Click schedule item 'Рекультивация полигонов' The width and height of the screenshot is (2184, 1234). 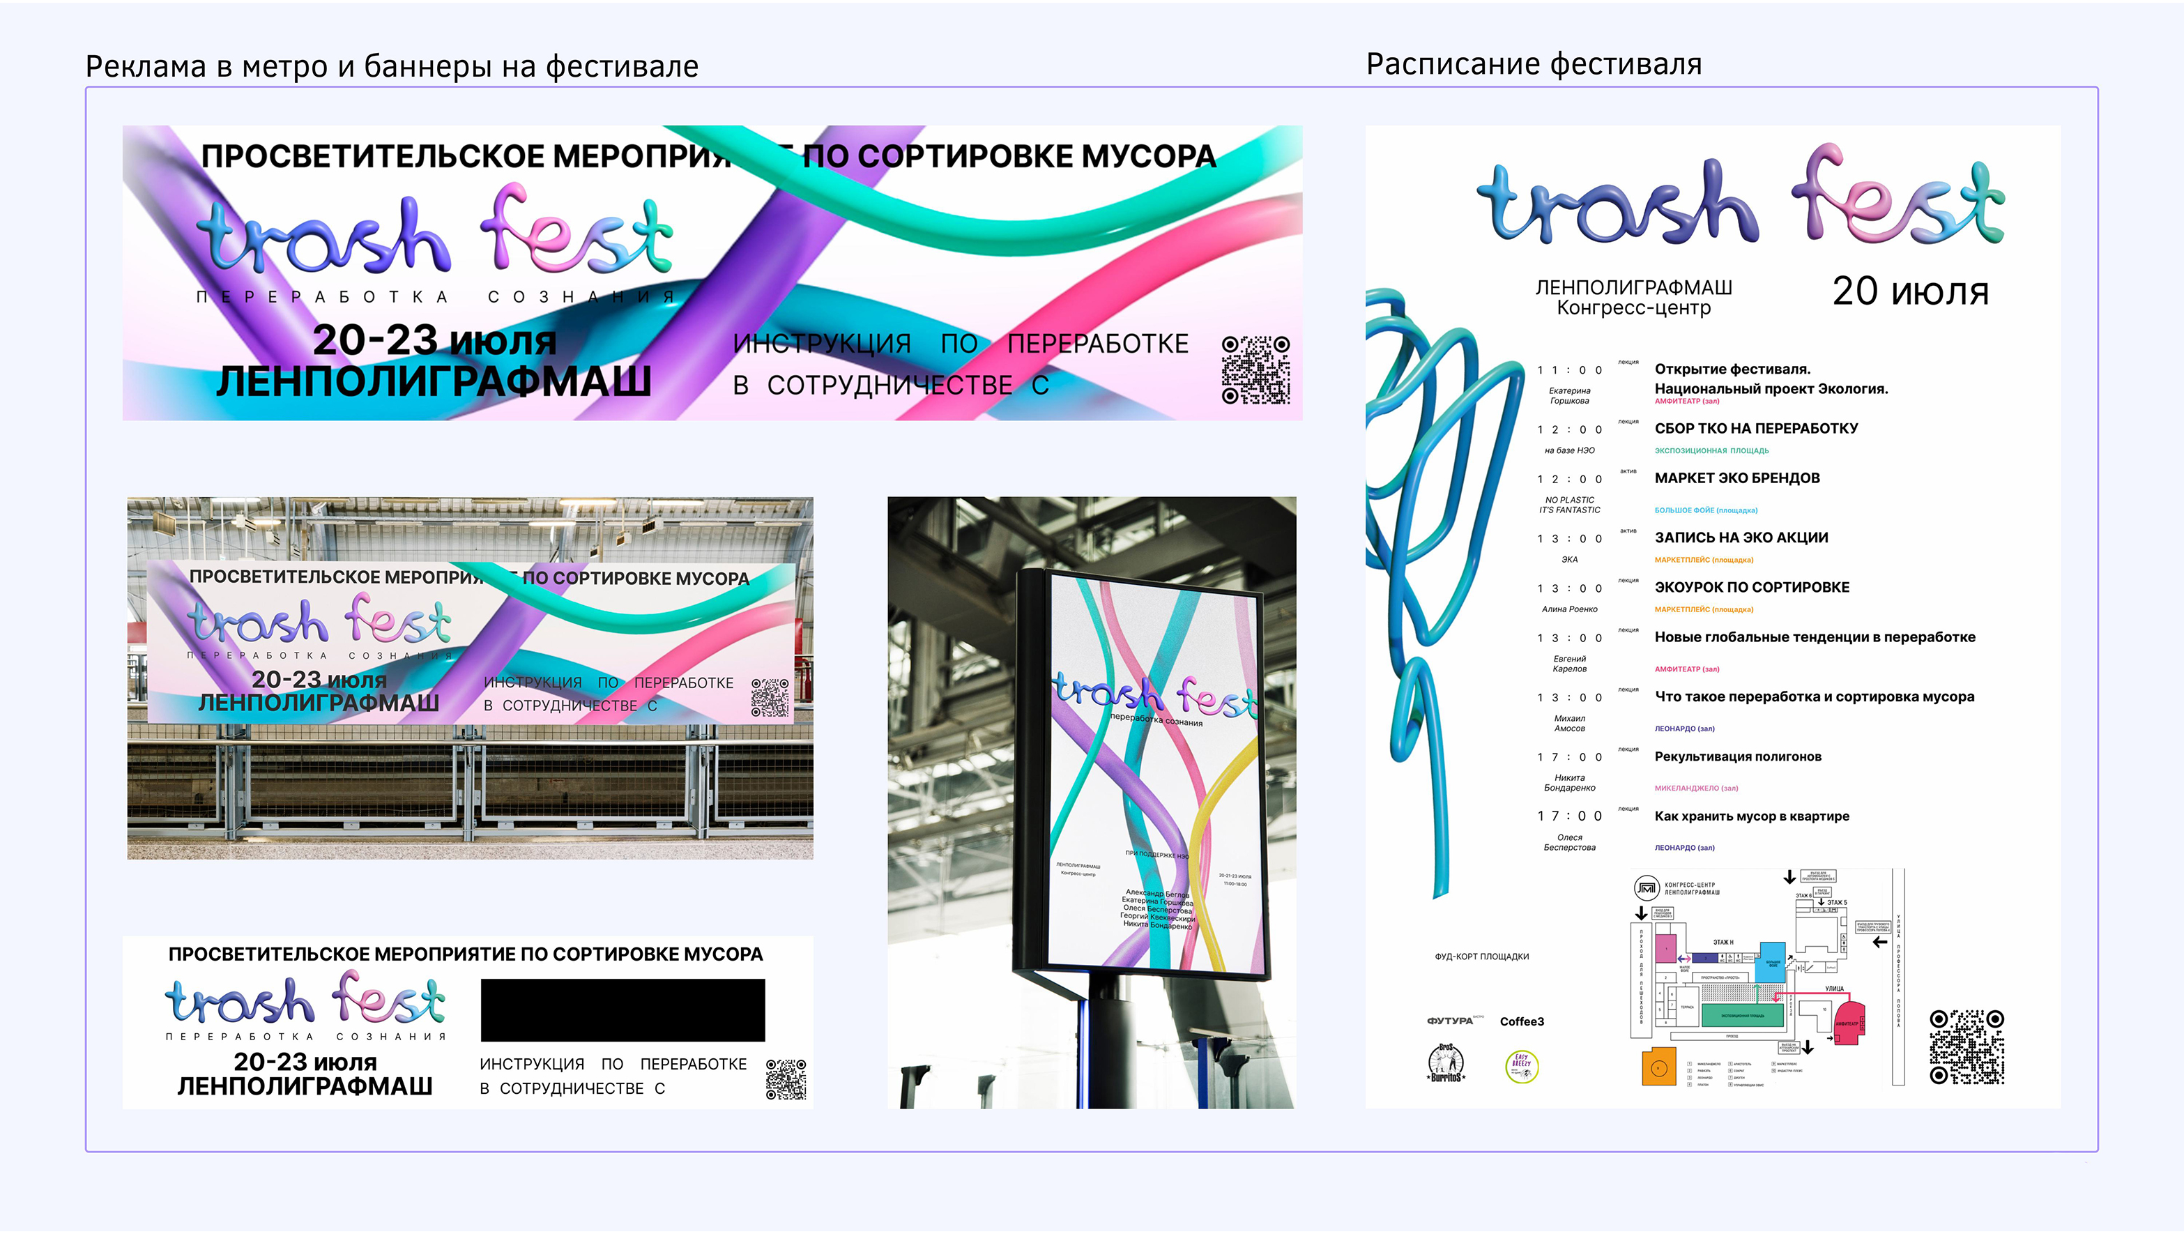pyautogui.click(x=1737, y=756)
